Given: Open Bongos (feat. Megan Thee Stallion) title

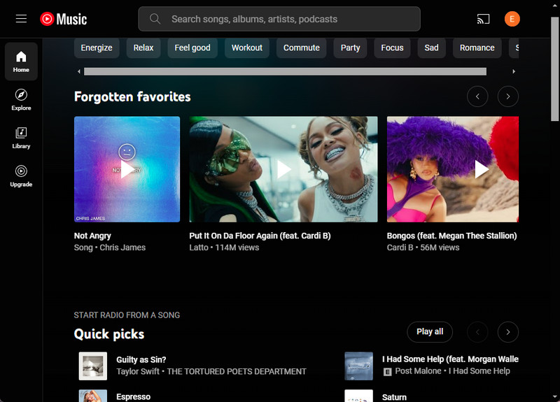Looking at the screenshot, I should (x=451, y=236).
